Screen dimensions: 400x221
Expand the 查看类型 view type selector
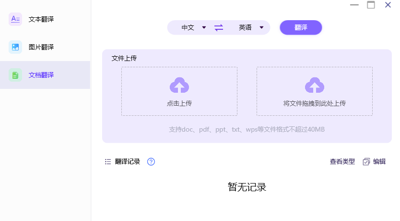(342, 162)
